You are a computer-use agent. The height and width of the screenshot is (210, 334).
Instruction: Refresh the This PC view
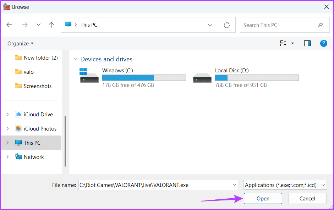click(227, 25)
